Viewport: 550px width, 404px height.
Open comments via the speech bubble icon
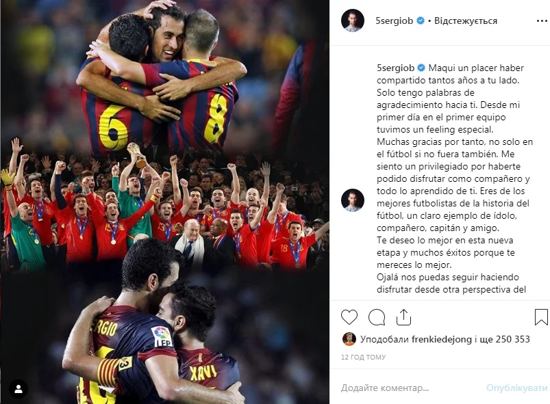377,317
